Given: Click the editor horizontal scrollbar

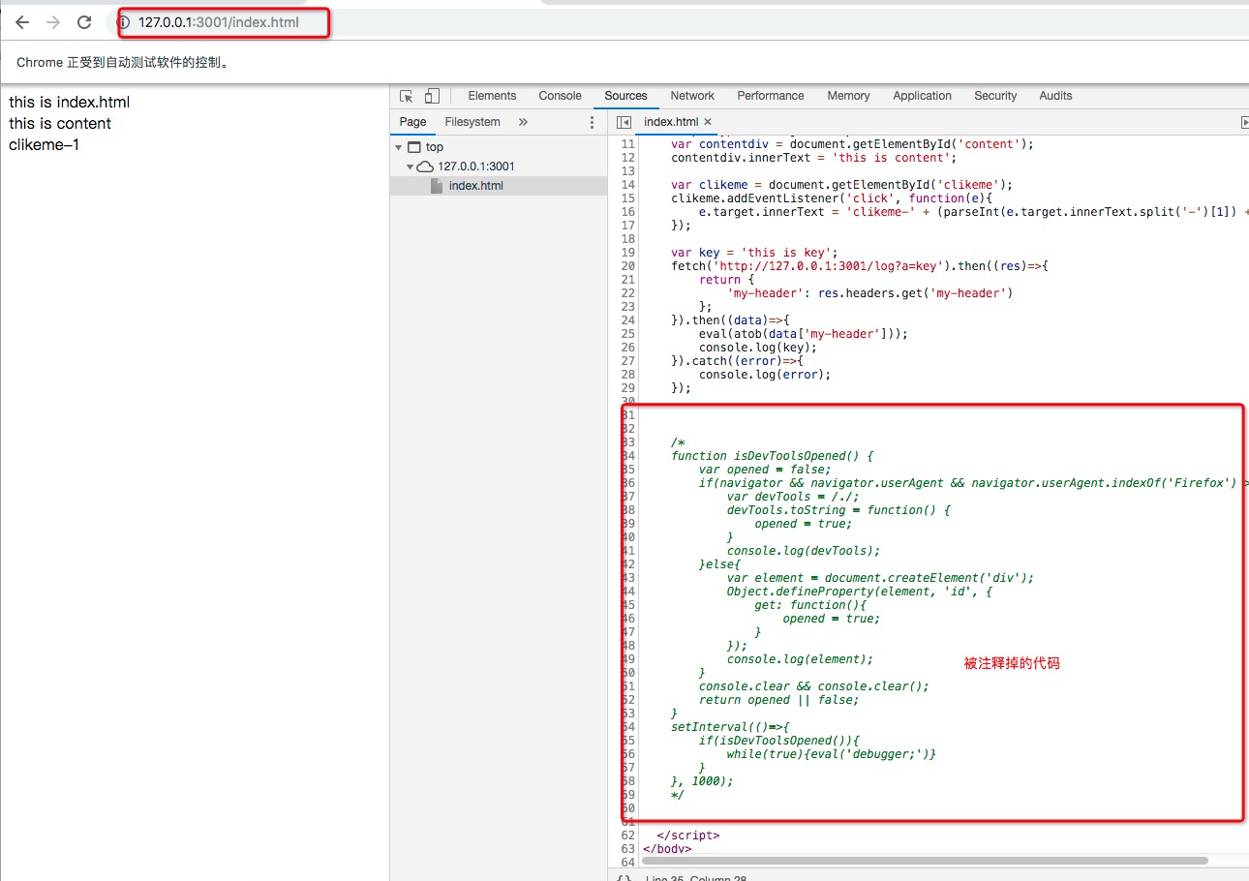Looking at the screenshot, I should tap(925, 860).
